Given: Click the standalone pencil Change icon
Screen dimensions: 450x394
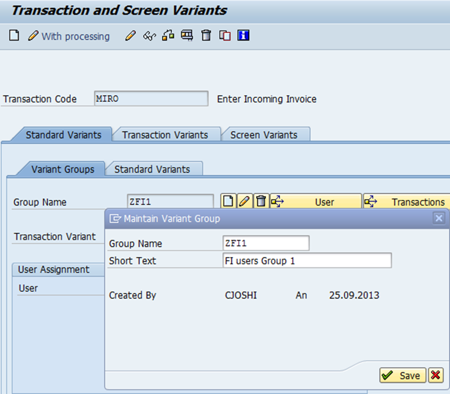Looking at the screenshot, I should (x=130, y=35).
